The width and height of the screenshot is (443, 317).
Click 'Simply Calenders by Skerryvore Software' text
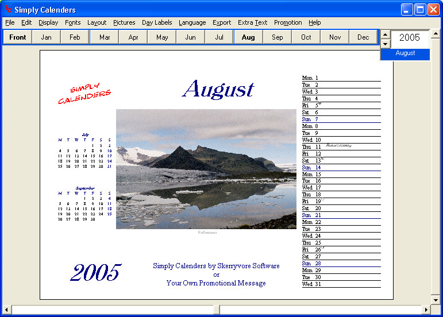[216, 266]
